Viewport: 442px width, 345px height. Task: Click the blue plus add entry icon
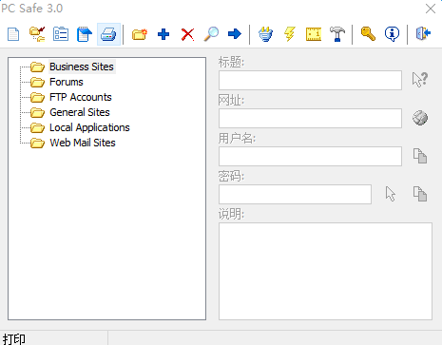click(163, 34)
